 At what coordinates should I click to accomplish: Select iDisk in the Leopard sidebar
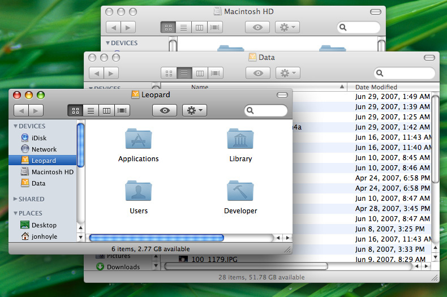[x=42, y=138]
